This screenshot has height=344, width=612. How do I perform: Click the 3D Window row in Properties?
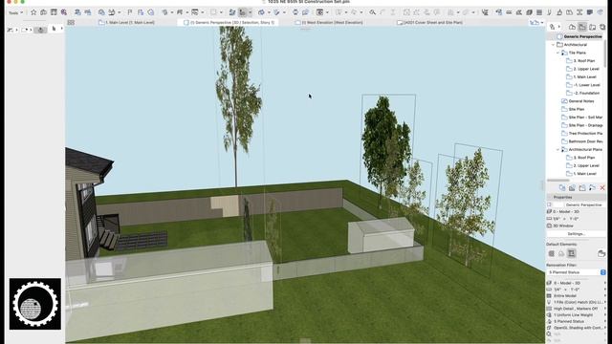click(x=576, y=226)
